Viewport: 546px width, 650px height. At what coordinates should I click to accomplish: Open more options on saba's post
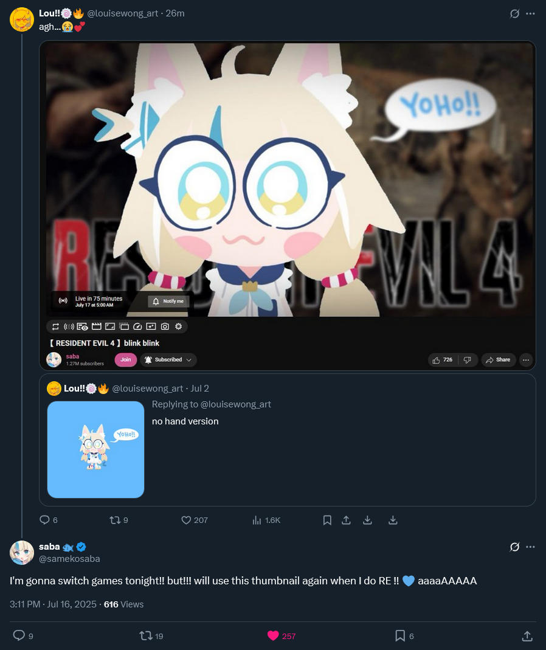point(530,547)
